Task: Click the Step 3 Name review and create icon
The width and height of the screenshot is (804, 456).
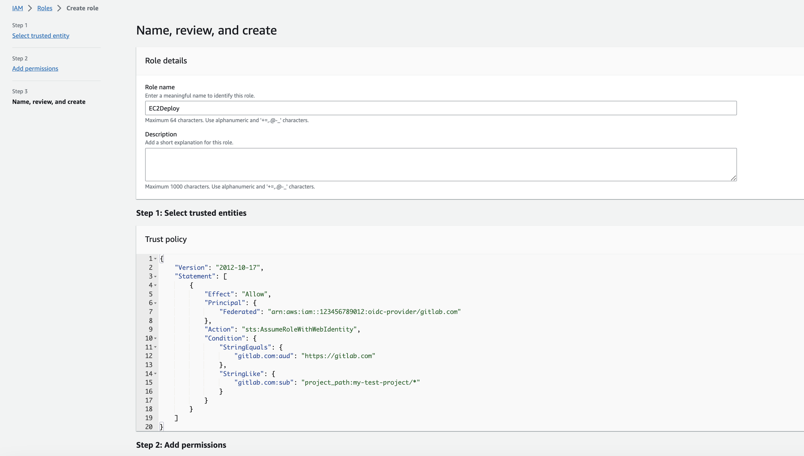Action: [49, 102]
